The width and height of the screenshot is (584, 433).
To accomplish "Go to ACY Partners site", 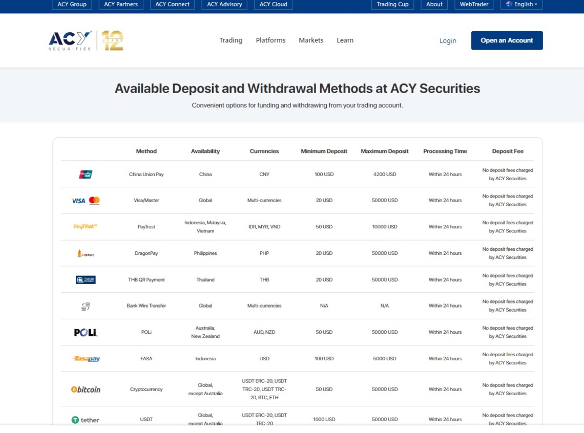I will [121, 4].
